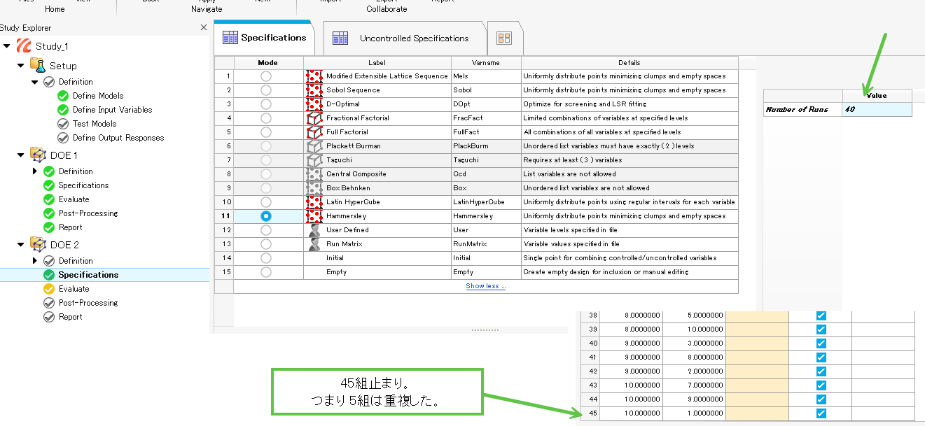The width and height of the screenshot is (925, 426).
Task: Click the Show less link
Action: [486, 286]
